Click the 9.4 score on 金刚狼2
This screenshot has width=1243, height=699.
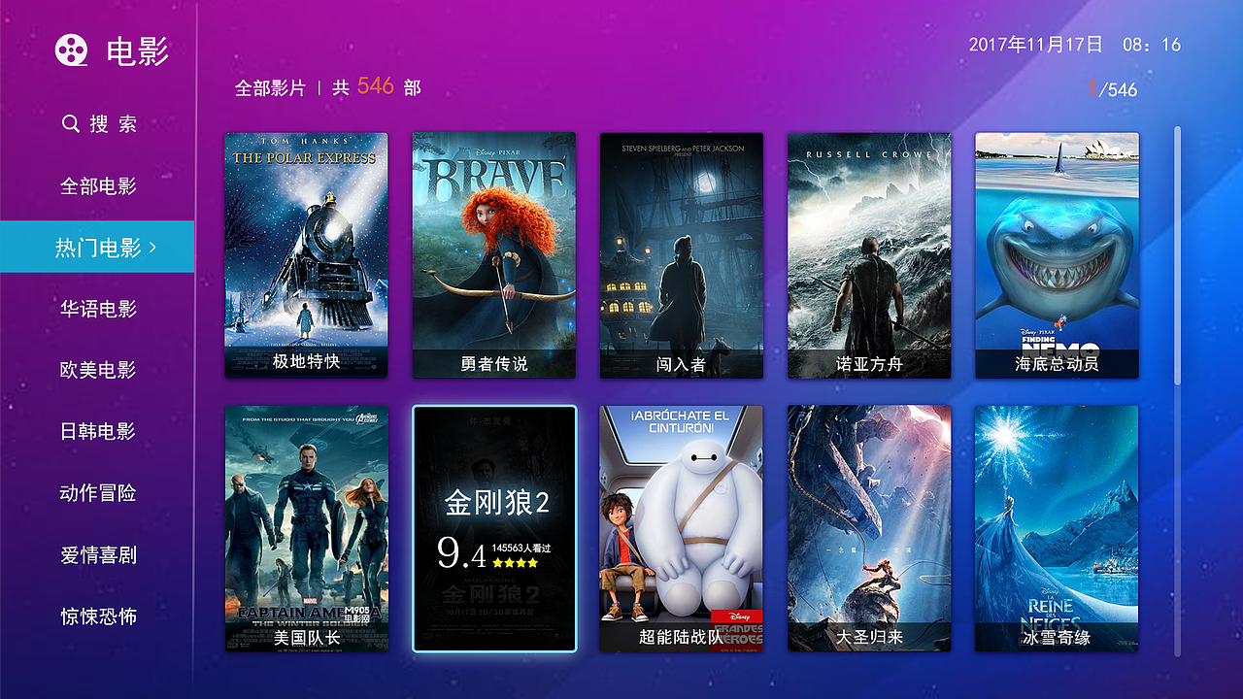pos(461,553)
